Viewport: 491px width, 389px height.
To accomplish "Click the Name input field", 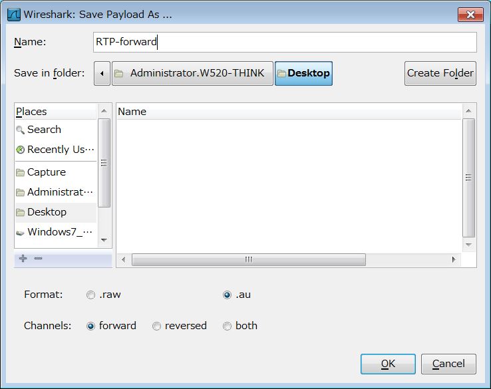I will [285, 42].
